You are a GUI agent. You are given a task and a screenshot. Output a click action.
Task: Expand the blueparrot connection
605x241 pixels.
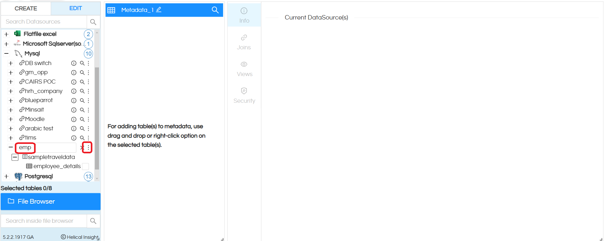click(11, 101)
